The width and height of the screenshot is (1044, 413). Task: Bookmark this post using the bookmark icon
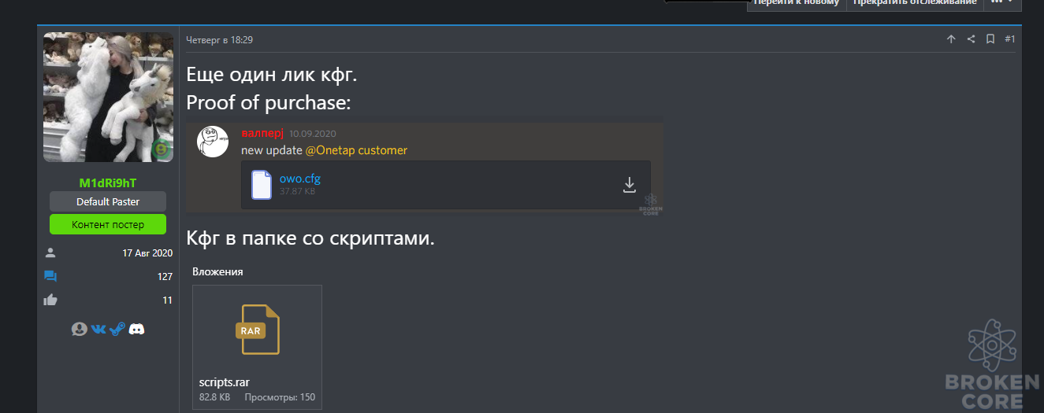(x=990, y=39)
